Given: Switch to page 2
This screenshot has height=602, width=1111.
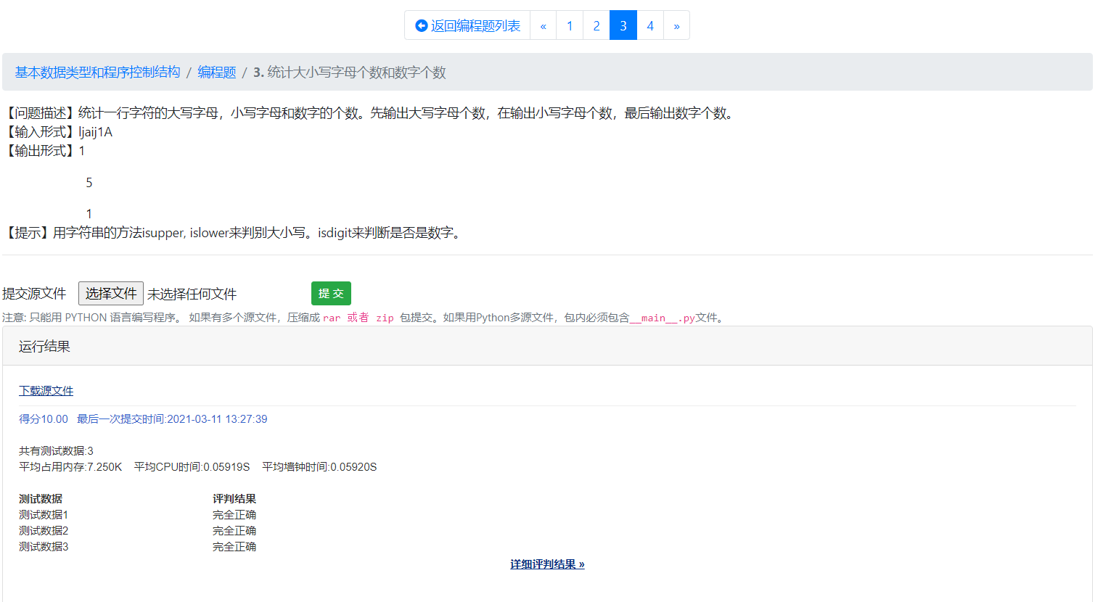Looking at the screenshot, I should click(596, 25).
